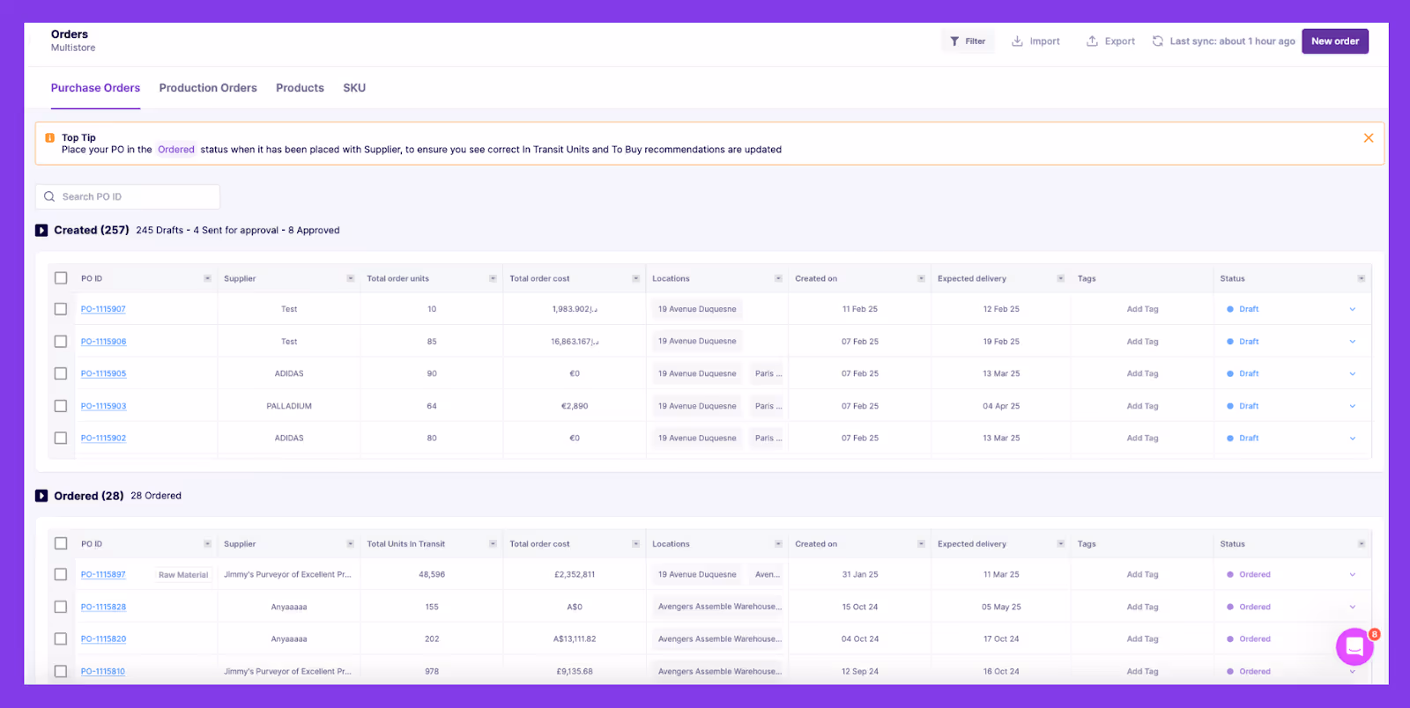Viewport: 1410px width, 708px height.
Task: Open Total Units In Transit column menu
Action: [493, 544]
